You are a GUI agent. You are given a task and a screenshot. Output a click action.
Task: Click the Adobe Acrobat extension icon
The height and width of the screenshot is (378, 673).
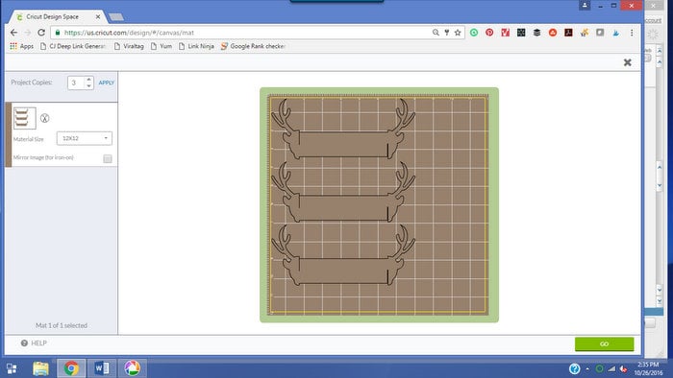pyautogui.click(x=568, y=33)
